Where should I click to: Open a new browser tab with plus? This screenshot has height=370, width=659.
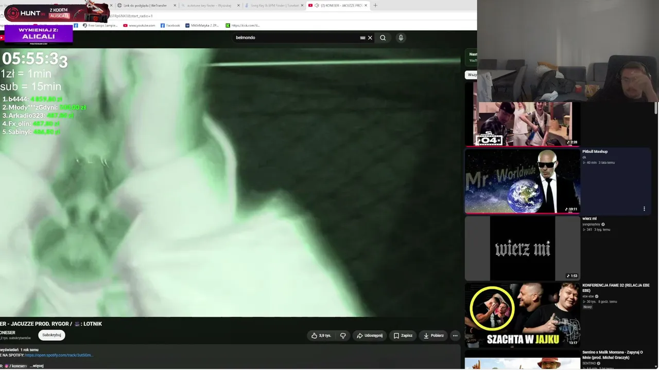pyautogui.click(x=375, y=5)
